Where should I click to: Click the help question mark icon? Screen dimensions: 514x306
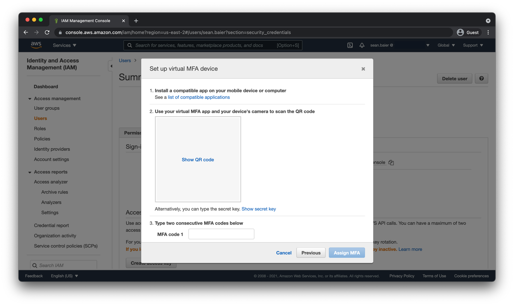pyautogui.click(x=481, y=78)
